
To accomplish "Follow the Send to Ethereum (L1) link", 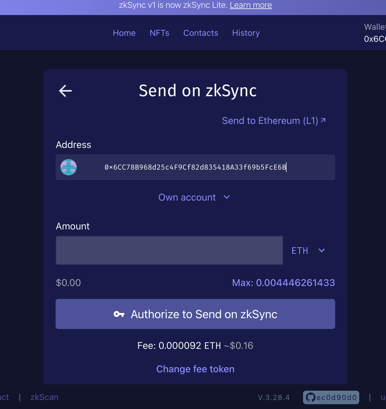I will pyautogui.click(x=274, y=121).
